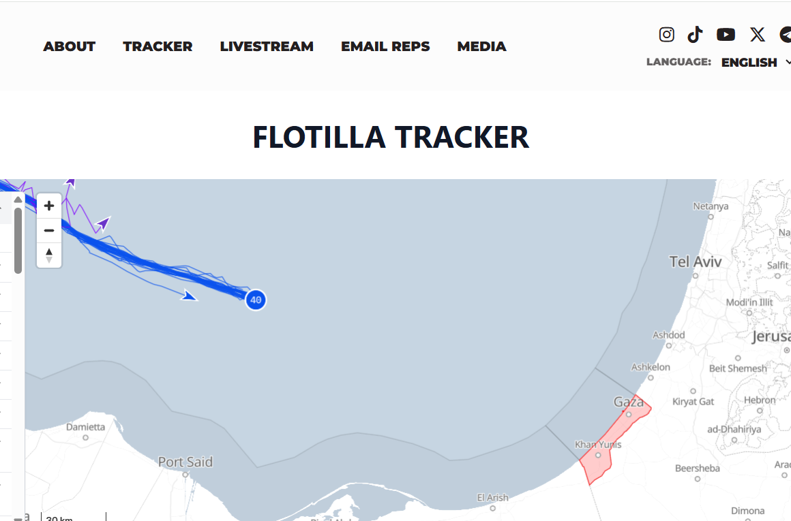
Task: Click the Telegram icon
Action: click(786, 35)
